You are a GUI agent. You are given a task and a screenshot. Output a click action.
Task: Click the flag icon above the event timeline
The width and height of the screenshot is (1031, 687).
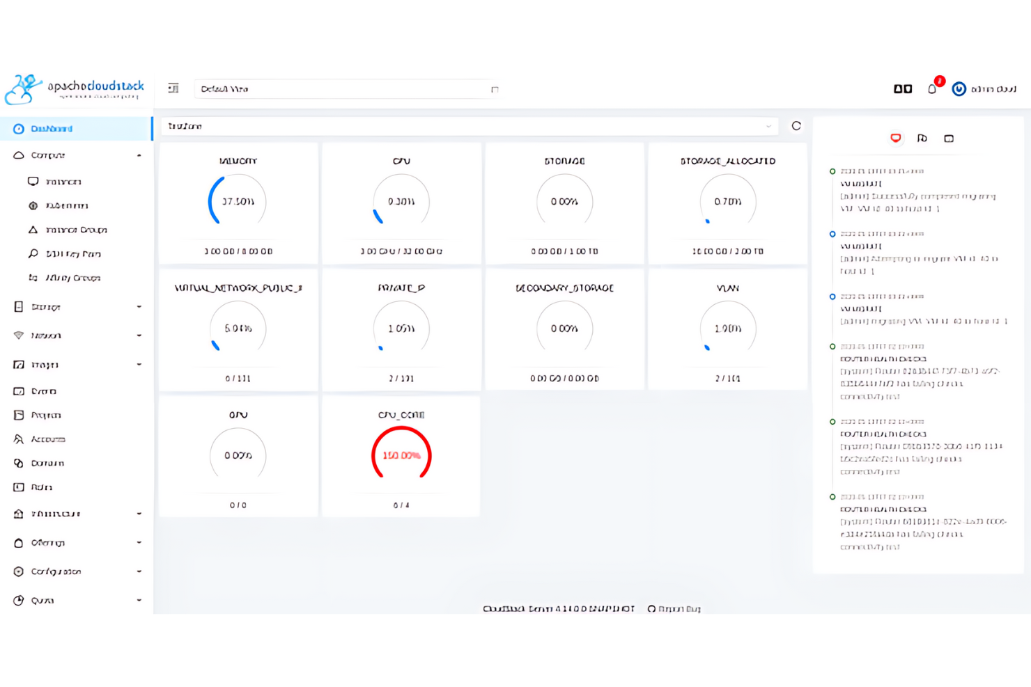(922, 138)
